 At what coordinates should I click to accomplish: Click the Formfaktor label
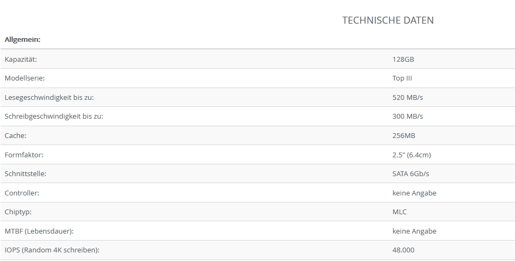click(x=24, y=155)
